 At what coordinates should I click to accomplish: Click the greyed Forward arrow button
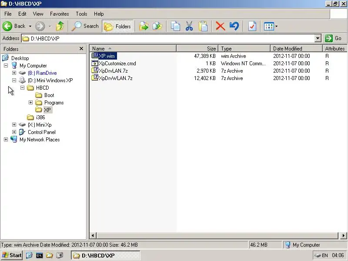click(x=40, y=26)
